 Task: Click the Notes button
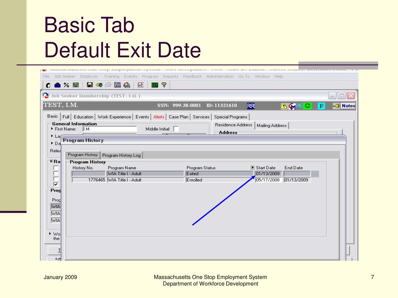pos(348,106)
